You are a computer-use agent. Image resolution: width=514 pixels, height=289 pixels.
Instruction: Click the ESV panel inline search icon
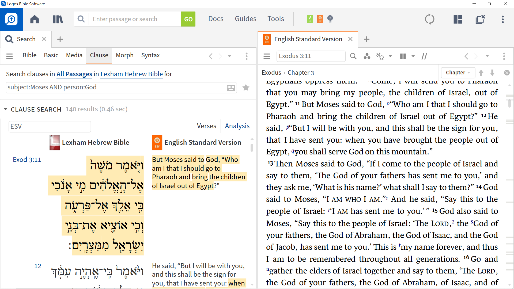[x=353, y=56]
